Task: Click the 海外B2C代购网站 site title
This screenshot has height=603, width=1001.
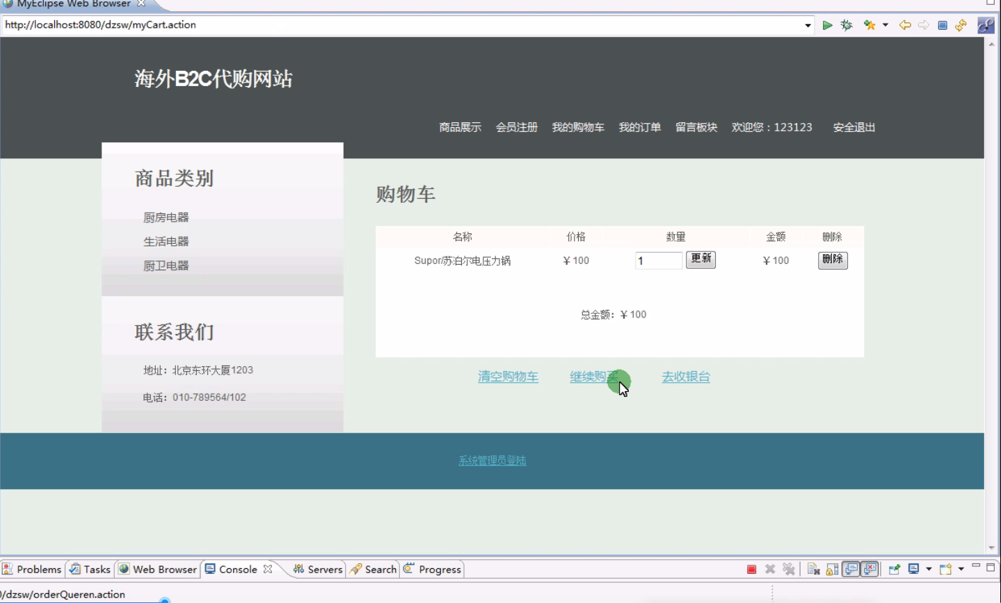Action: [214, 79]
